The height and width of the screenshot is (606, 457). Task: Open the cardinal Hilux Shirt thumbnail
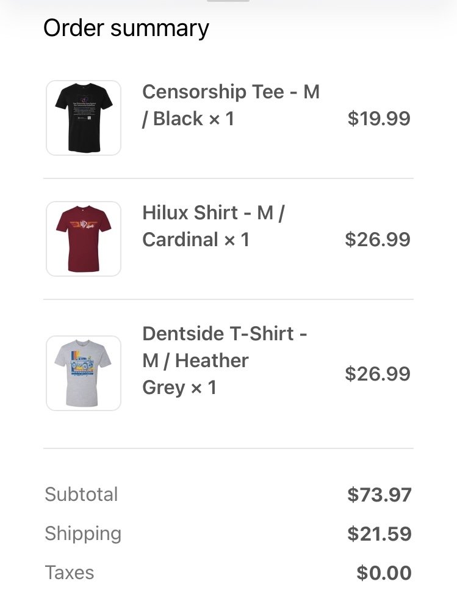[84, 239]
